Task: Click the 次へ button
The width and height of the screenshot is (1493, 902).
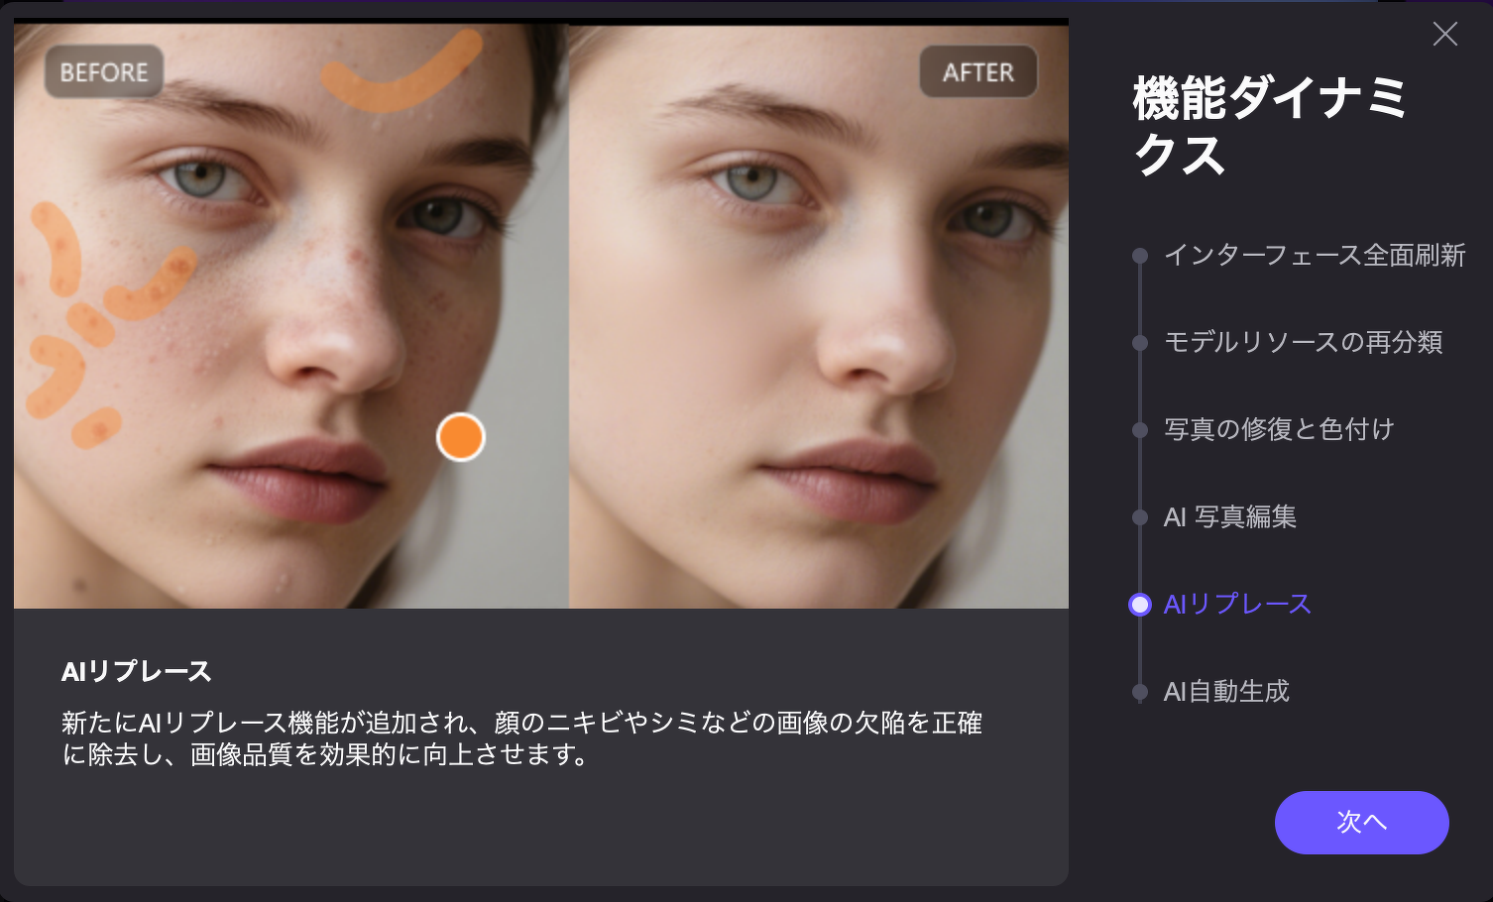Action: tap(1361, 822)
